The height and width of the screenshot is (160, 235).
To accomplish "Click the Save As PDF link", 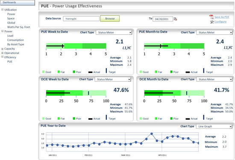I will pyautogui.click(x=222, y=17).
